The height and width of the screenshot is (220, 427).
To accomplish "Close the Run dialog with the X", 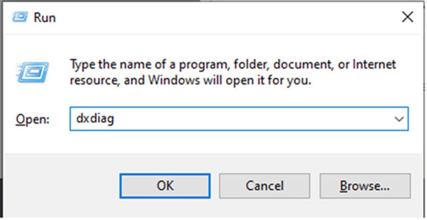I will pyautogui.click(x=407, y=17).
